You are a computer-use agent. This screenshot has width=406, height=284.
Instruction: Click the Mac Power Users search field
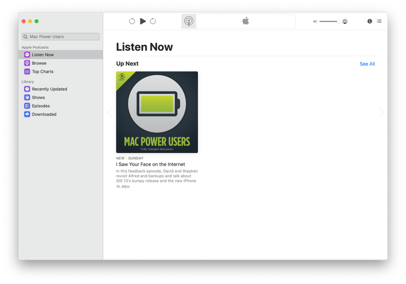pos(61,37)
